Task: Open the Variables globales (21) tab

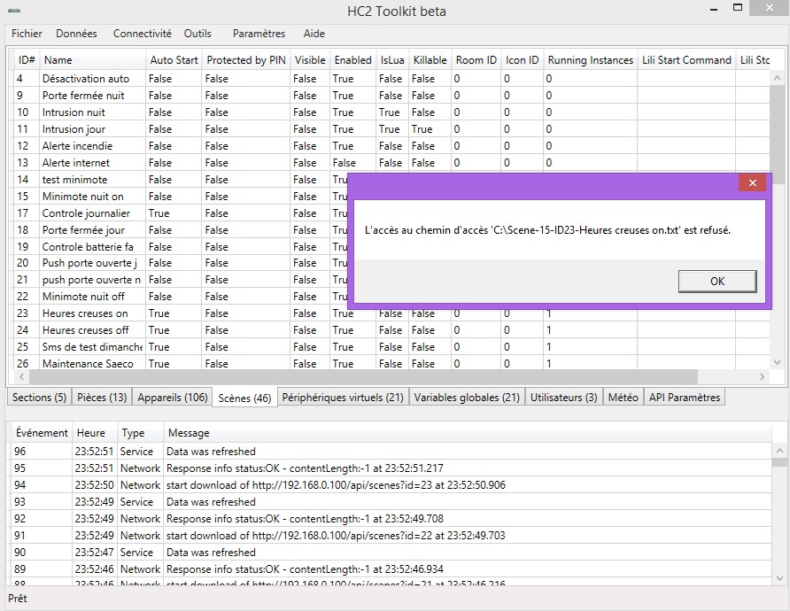Action: click(x=467, y=398)
